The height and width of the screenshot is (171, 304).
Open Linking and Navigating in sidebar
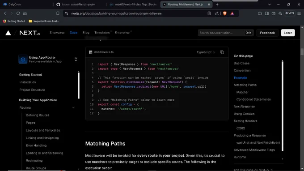pos(42,138)
